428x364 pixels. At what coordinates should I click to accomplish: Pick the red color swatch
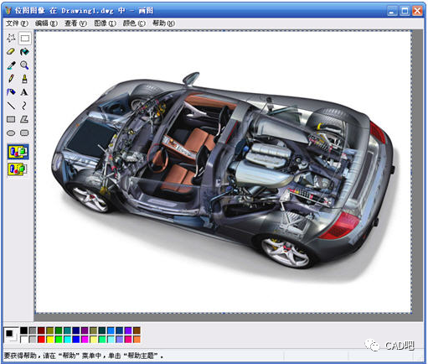point(41,340)
